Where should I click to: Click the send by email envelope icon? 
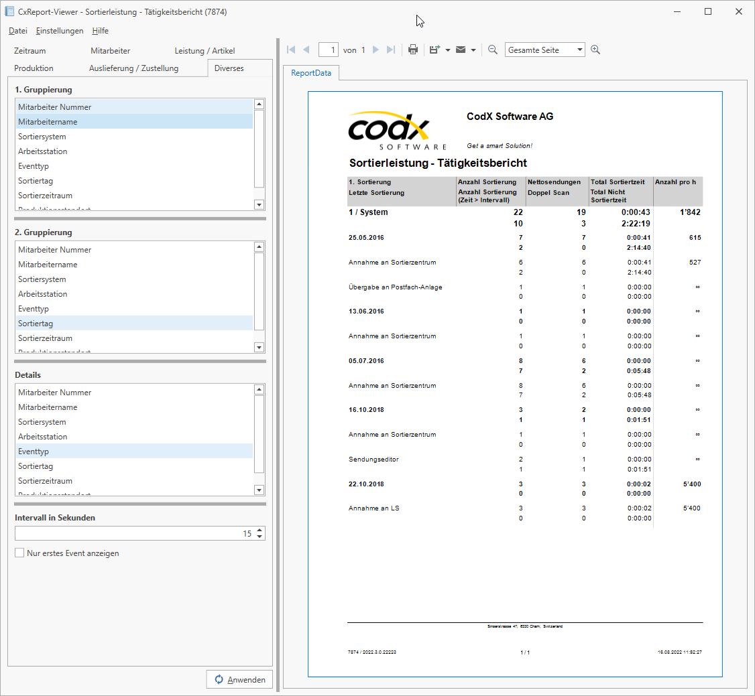click(x=461, y=50)
